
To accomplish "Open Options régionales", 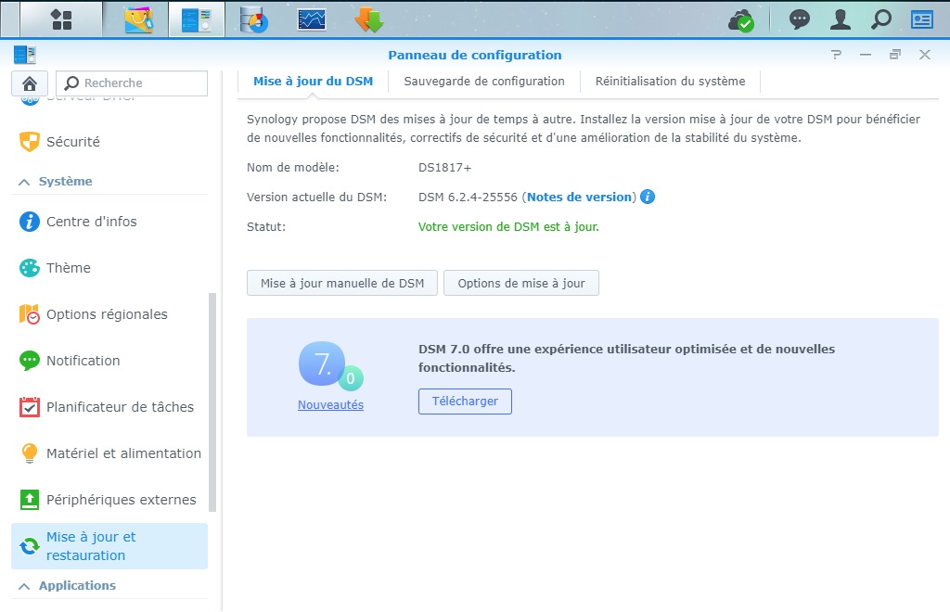I will click(x=109, y=314).
